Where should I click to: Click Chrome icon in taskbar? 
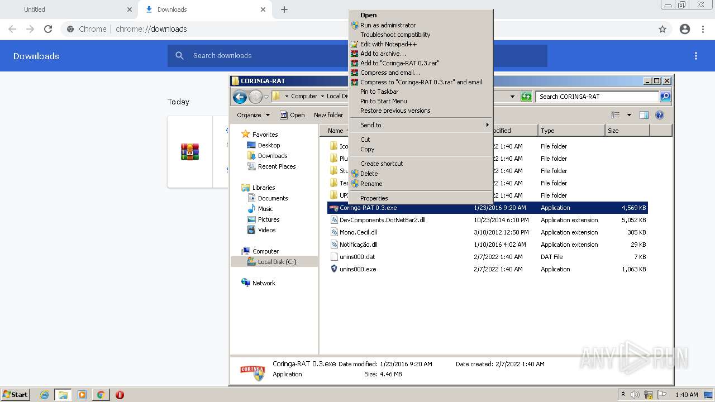[x=101, y=395]
